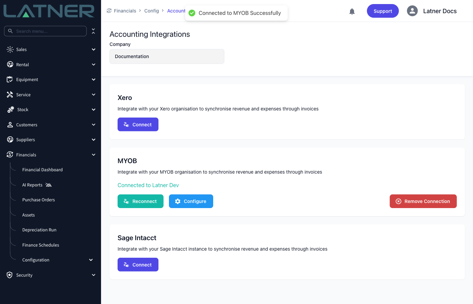Click the plug icon on Xero Connect
The height and width of the screenshot is (304, 473).
[126, 125]
